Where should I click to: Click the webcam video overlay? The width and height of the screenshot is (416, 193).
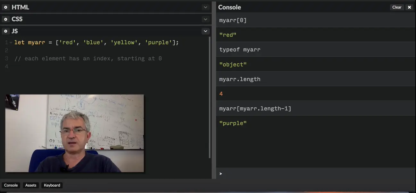tap(75, 133)
